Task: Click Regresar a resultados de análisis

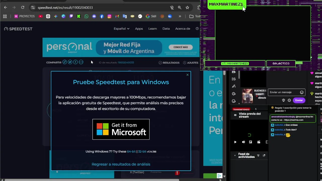Action: (x=121, y=164)
